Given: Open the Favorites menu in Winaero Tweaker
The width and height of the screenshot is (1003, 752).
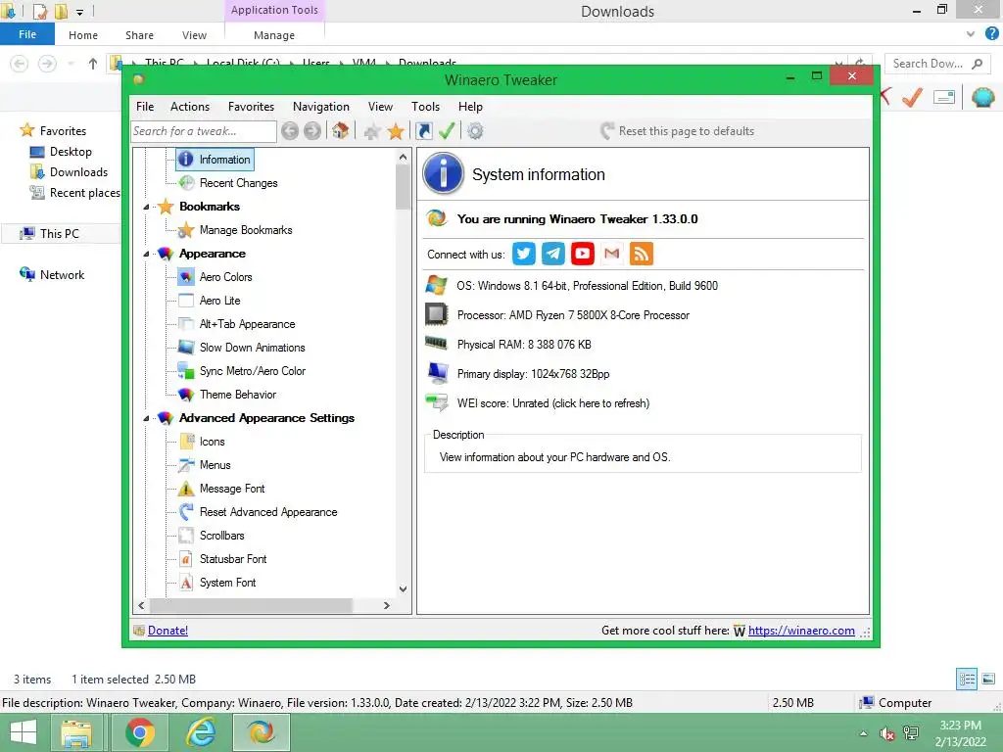Looking at the screenshot, I should tap(251, 107).
